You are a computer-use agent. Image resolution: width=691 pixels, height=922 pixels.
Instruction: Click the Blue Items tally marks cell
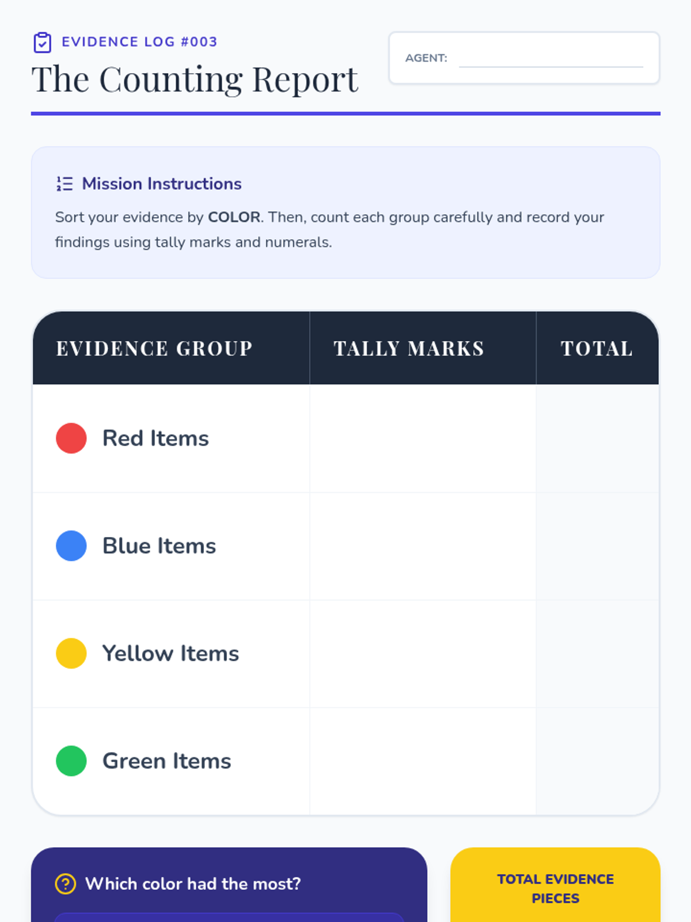pyautogui.click(x=423, y=546)
